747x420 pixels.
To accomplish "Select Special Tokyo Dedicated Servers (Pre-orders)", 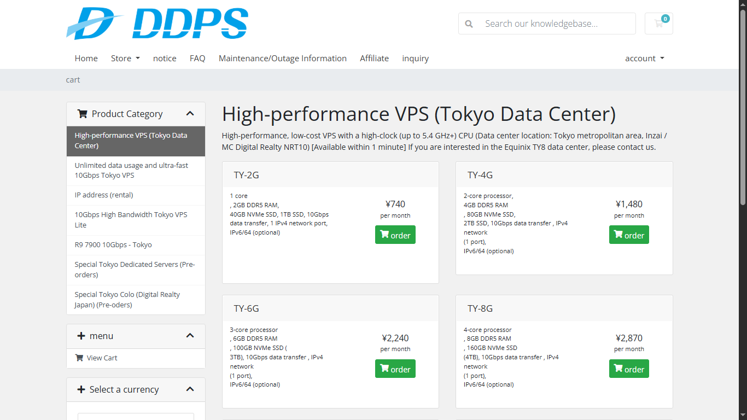I will tap(136, 270).
